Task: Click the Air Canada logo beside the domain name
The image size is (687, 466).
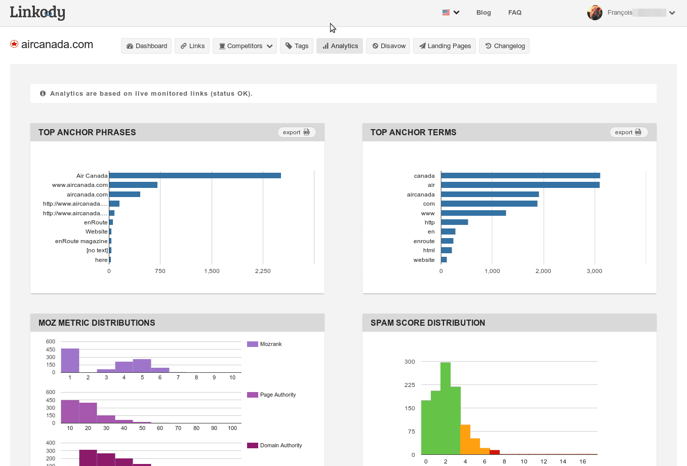Action: point(14,44)
